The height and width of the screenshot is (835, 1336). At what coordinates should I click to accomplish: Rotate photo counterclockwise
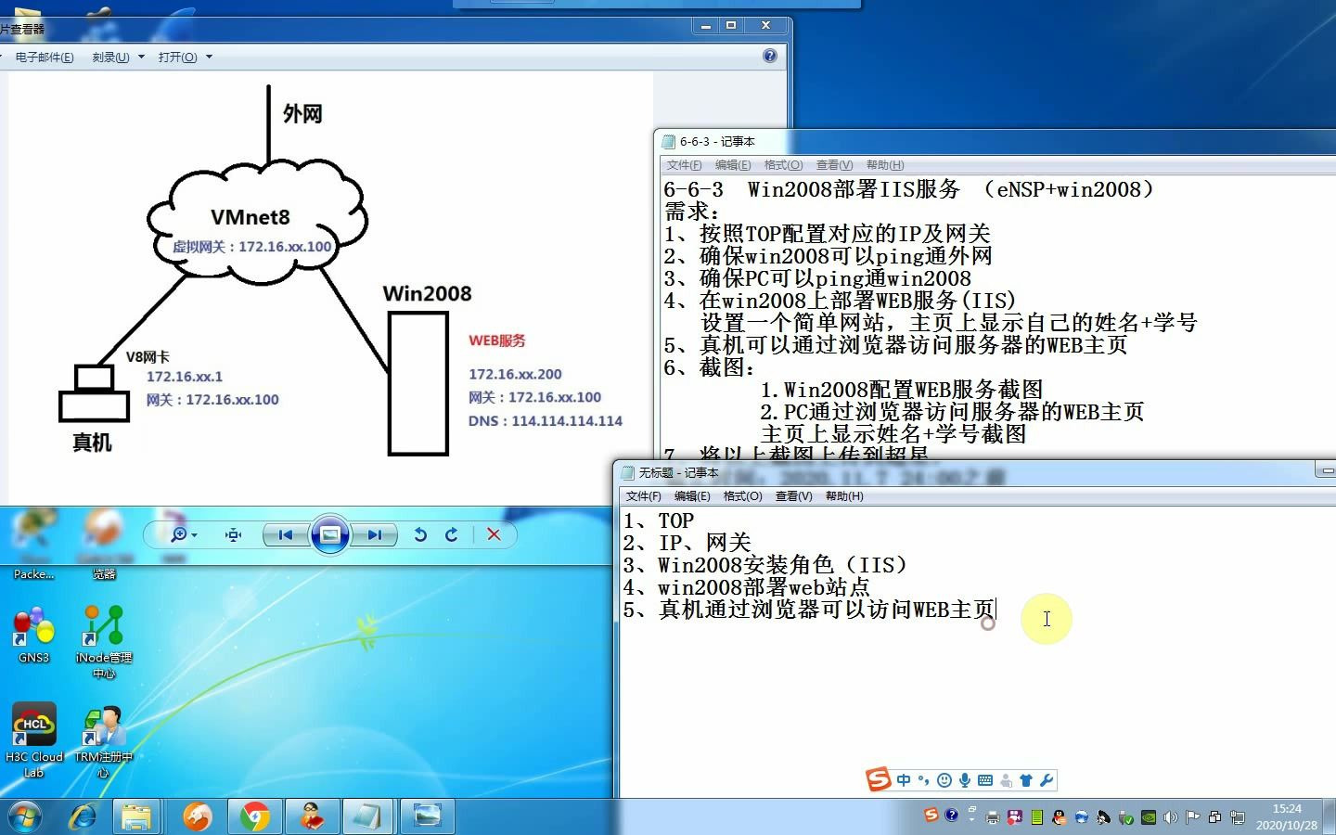tap(420, 534)
